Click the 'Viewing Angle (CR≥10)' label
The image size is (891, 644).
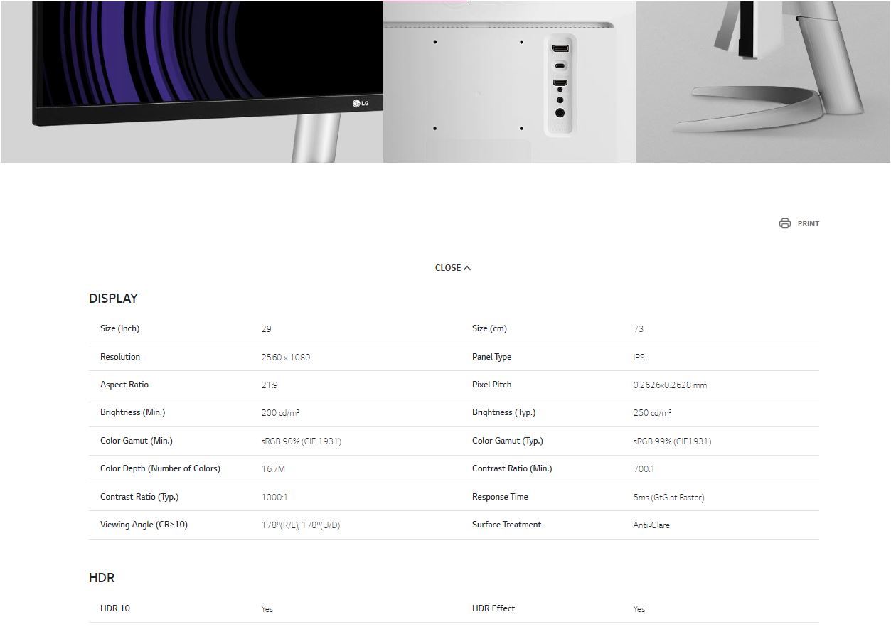144,525
